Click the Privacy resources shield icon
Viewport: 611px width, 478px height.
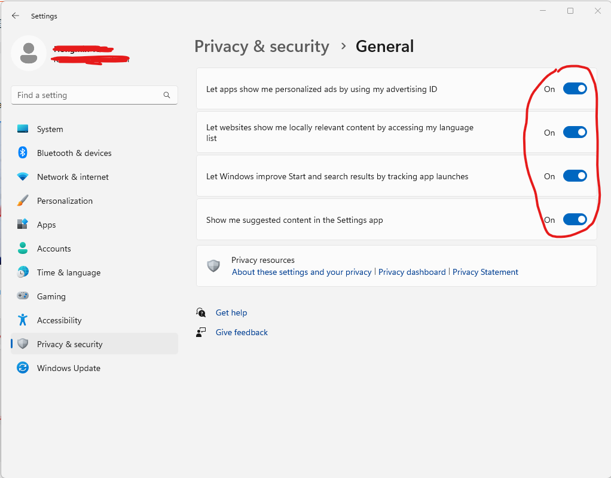(x=213, y=266)
